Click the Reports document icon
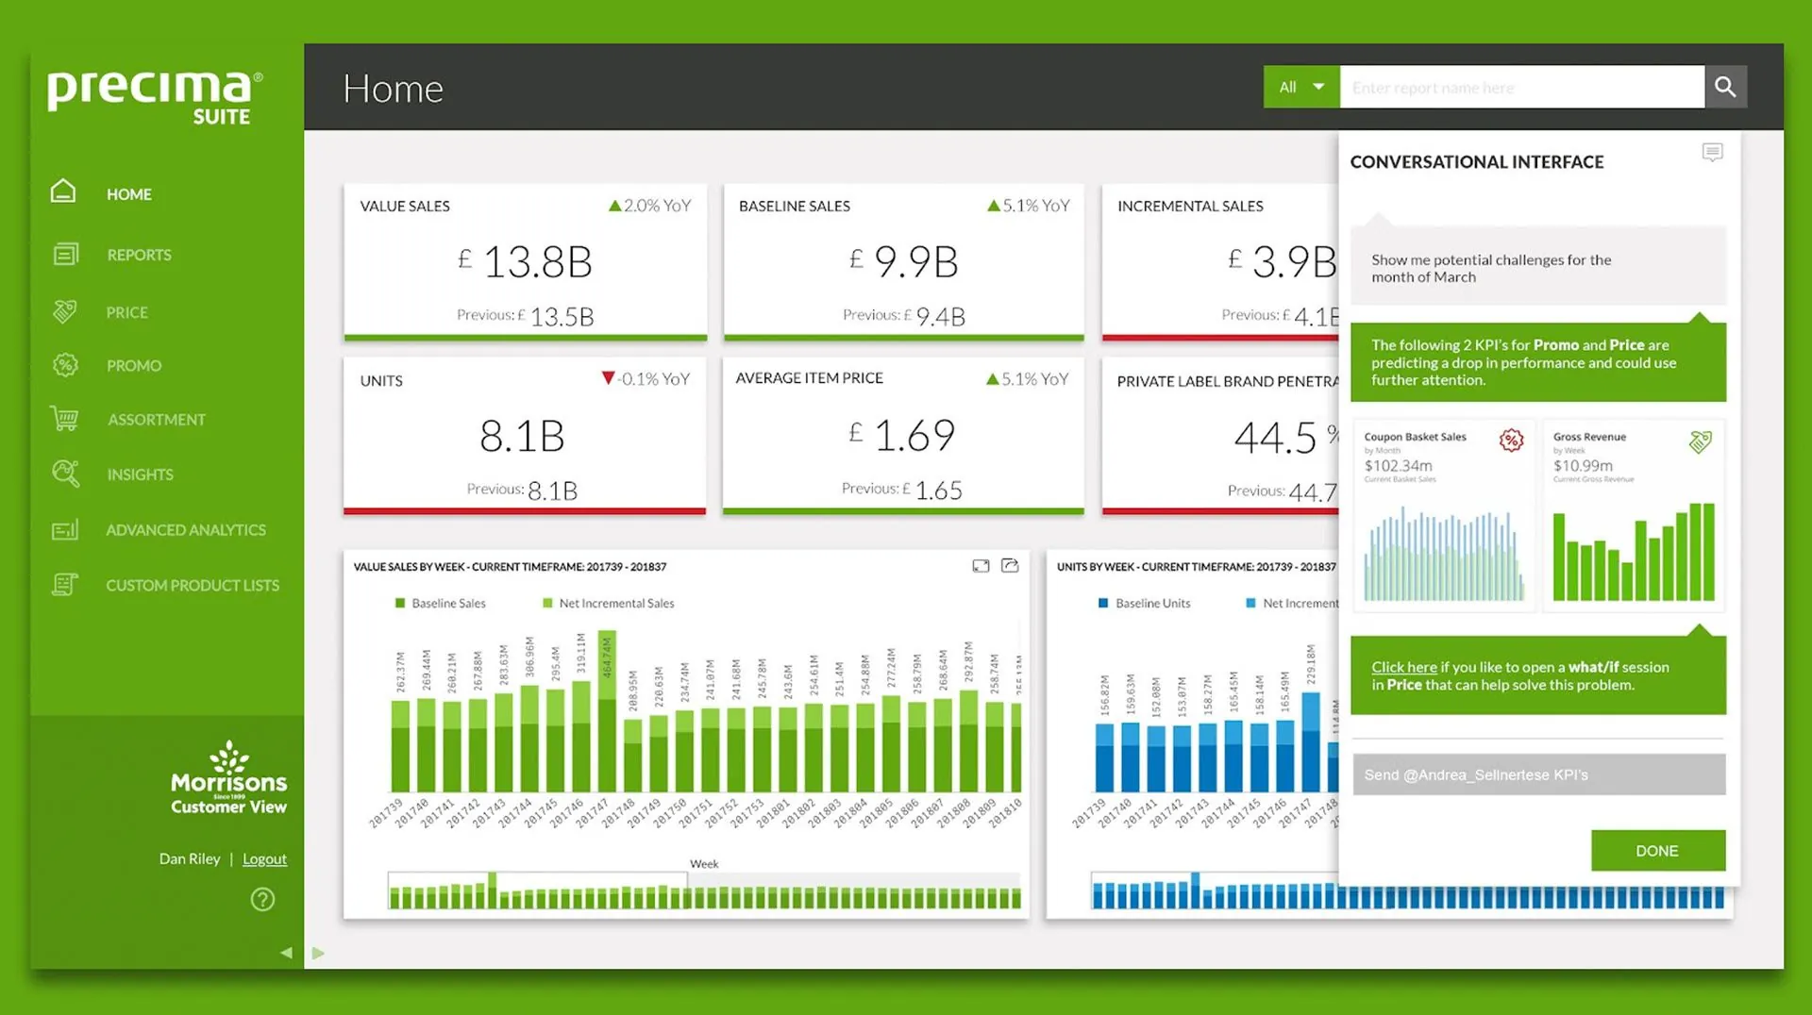1812x1015 pixels. tap(65, 254)
